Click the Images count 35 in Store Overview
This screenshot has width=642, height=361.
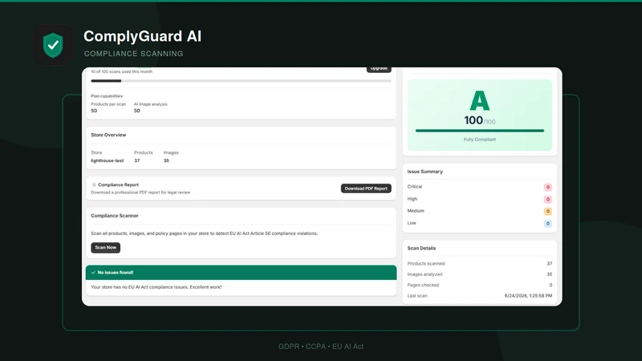tap(166, 161)
